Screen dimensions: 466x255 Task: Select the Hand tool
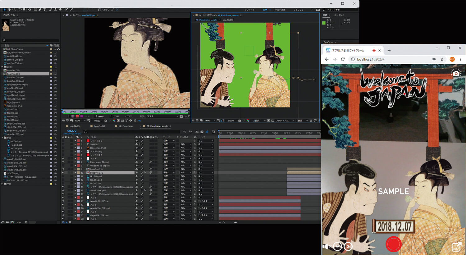[9, 10]
